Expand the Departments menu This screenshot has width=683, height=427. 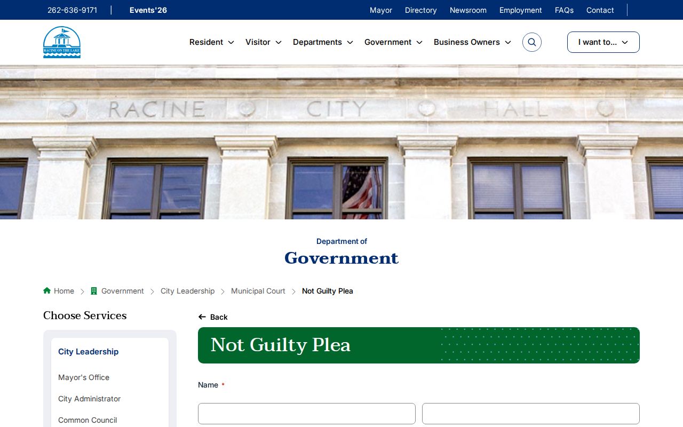coord(323,42)
